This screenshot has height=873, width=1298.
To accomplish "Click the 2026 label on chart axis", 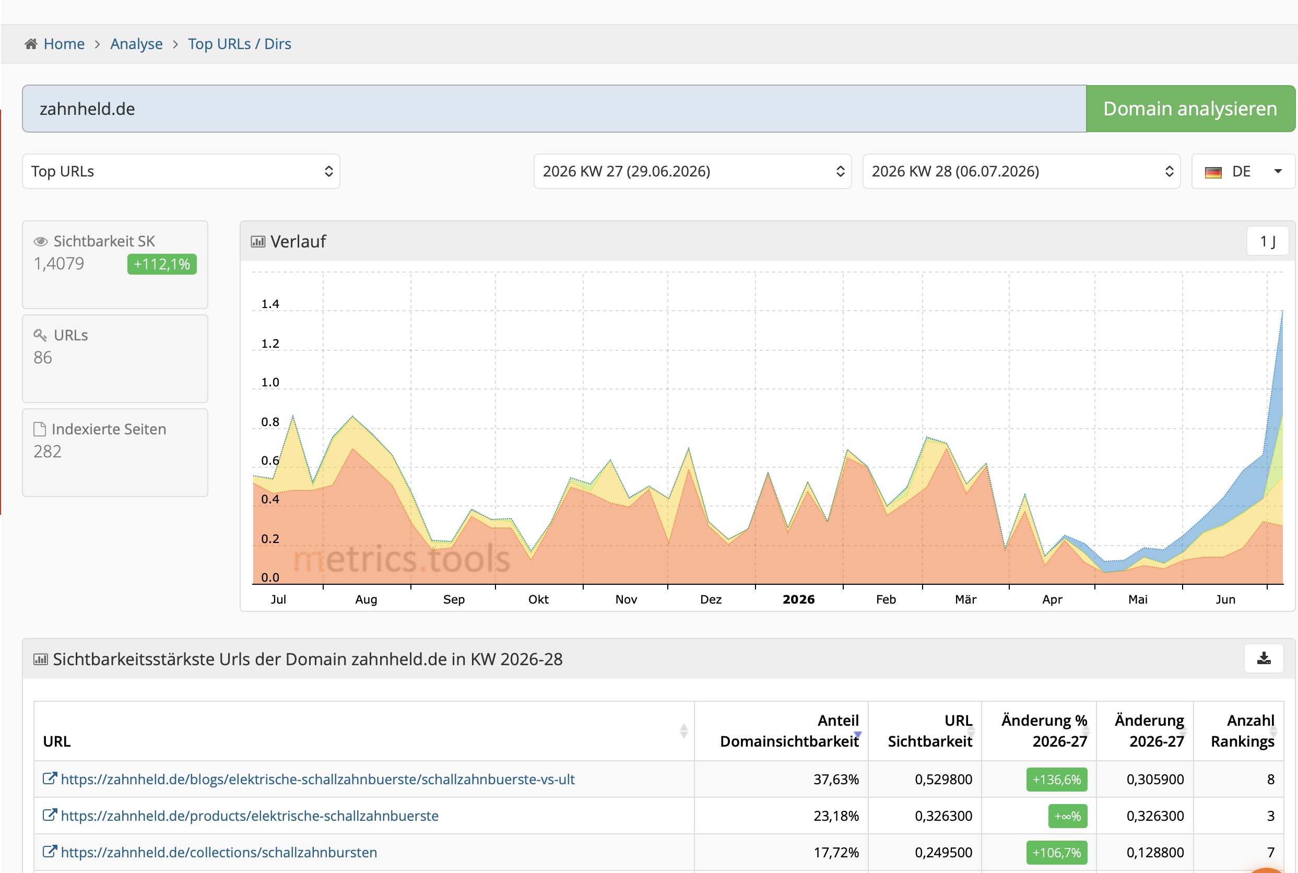I will [x=799, y=599].
